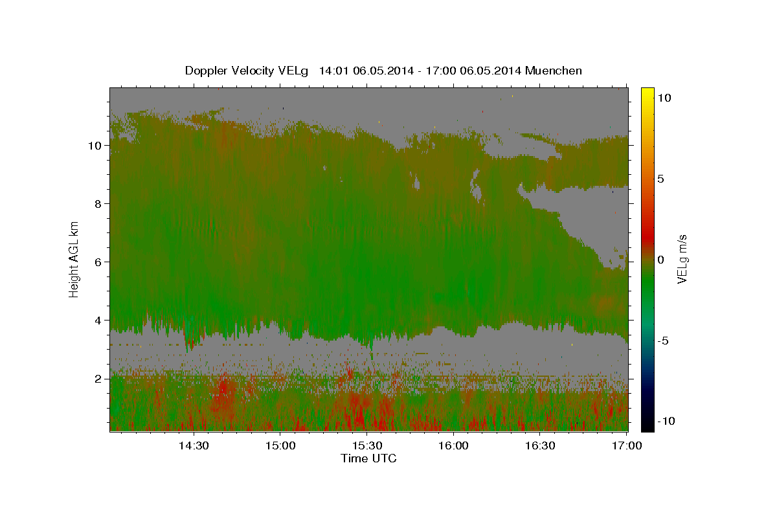This screenshot has height=518, width=777.
Task: Click the "Muenchen" location label
Action: [x=554, y=71]
